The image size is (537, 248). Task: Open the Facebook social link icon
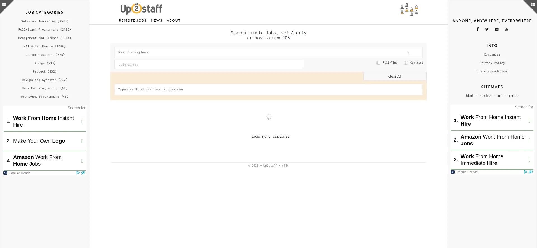pyautogui.click(x=477, y=29)
